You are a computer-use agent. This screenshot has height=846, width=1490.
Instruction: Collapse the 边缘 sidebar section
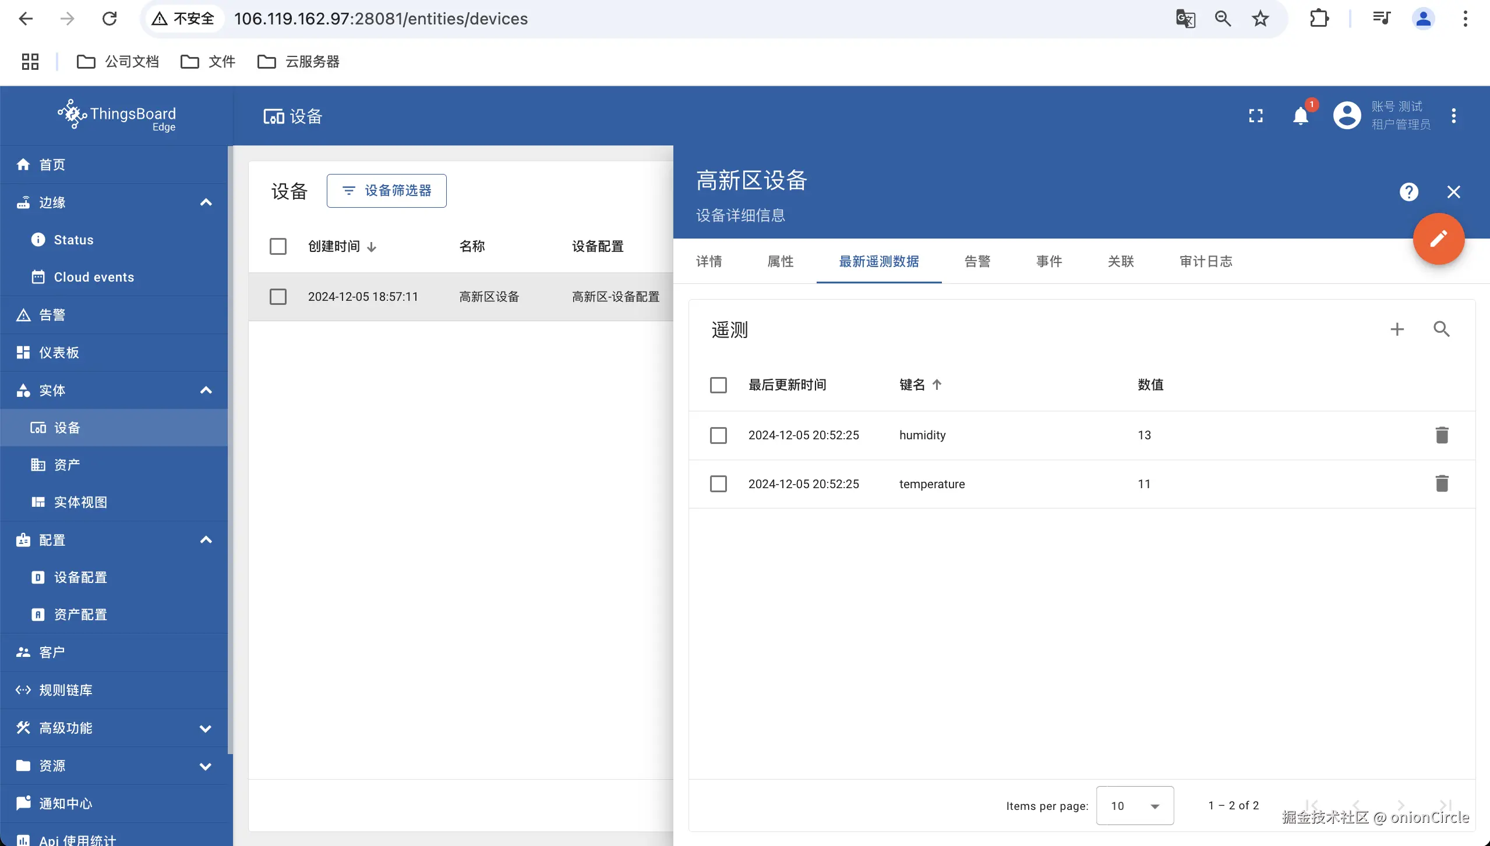tap(206, 202)
